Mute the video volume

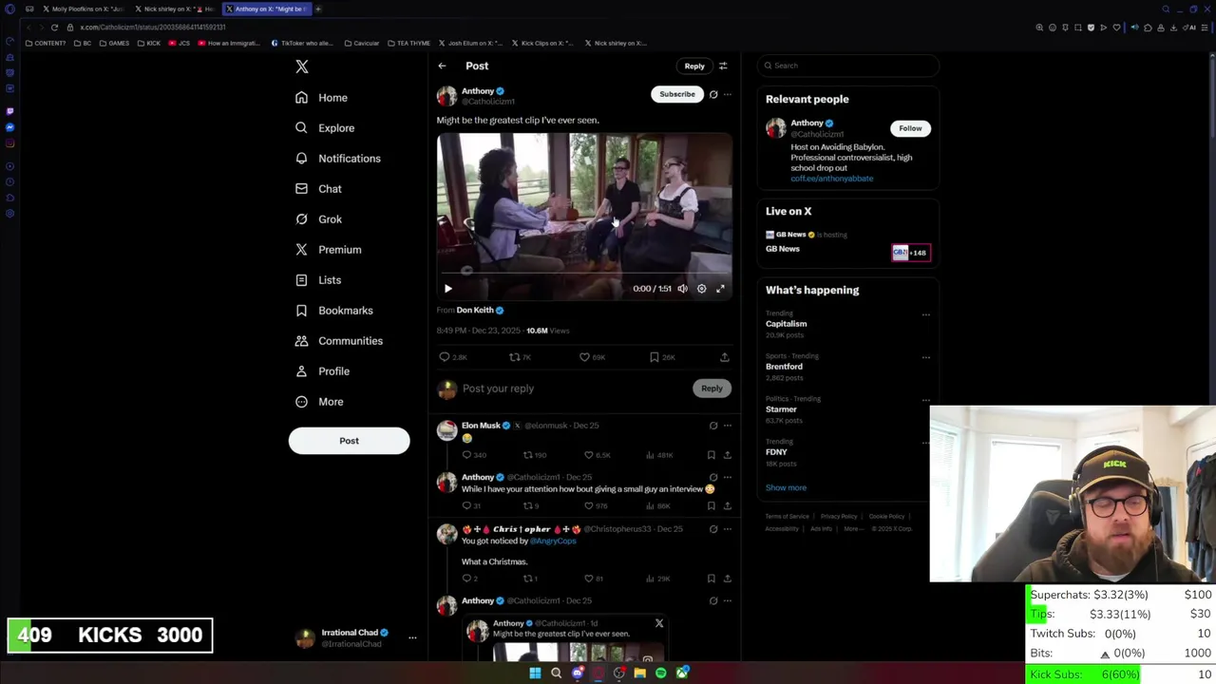click(682, 289)
